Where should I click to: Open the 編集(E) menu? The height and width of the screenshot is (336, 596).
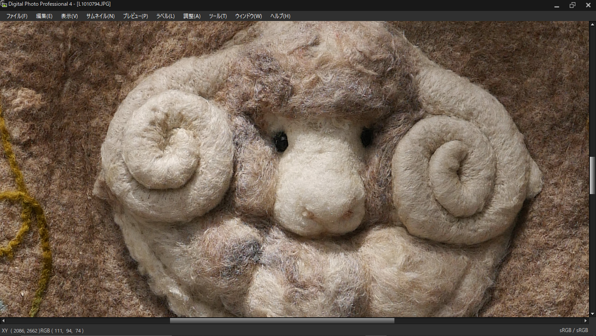pyautogui.click(x=44, y=16)
